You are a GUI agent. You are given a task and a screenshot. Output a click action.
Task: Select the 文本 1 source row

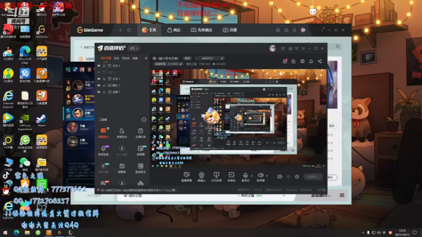[122, 79]
